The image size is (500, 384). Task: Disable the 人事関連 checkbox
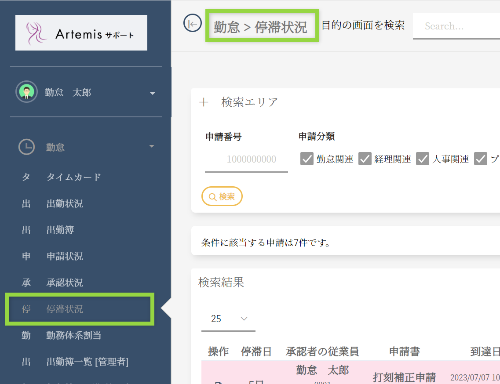tap(423, 159)
